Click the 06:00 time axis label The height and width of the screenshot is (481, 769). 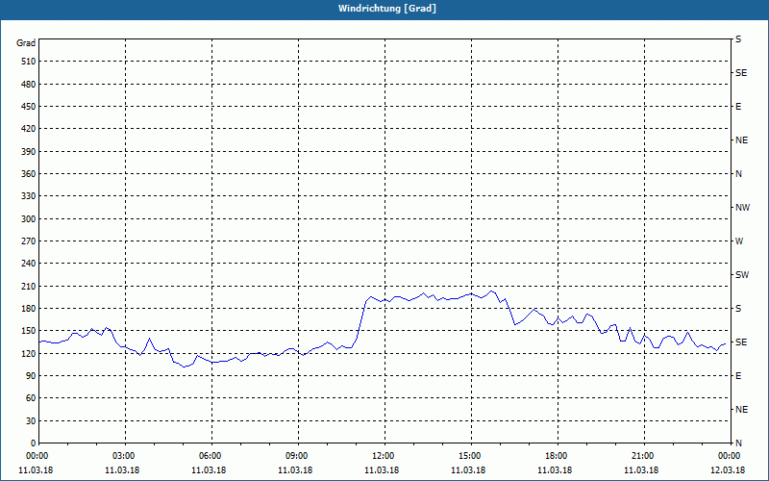211,456
